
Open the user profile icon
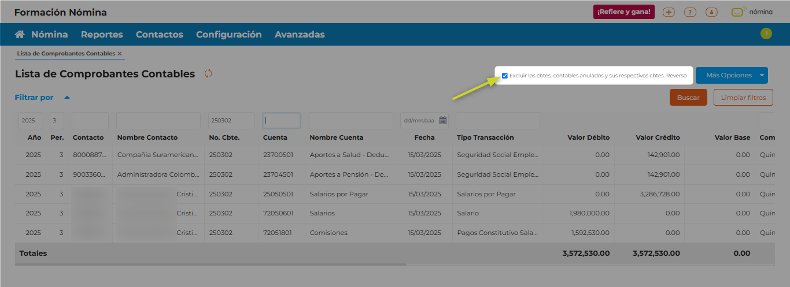pos(711,12)
